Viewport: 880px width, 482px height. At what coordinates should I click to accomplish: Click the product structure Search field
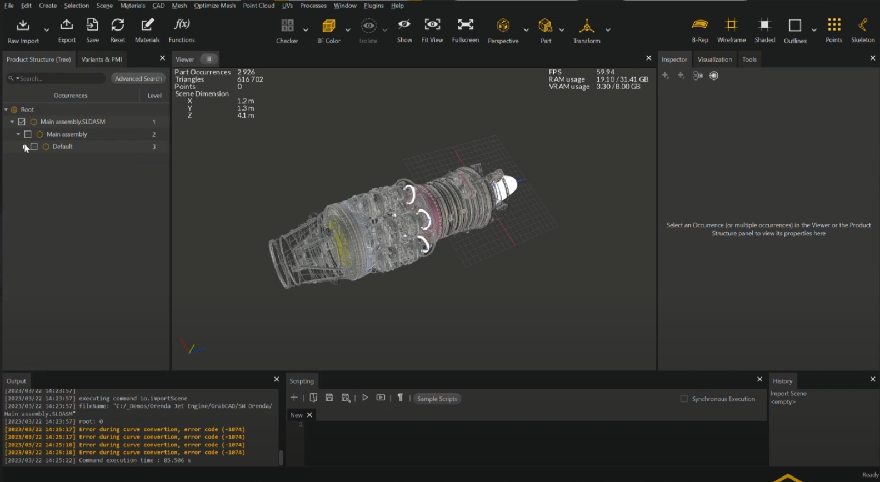point(56,78)
